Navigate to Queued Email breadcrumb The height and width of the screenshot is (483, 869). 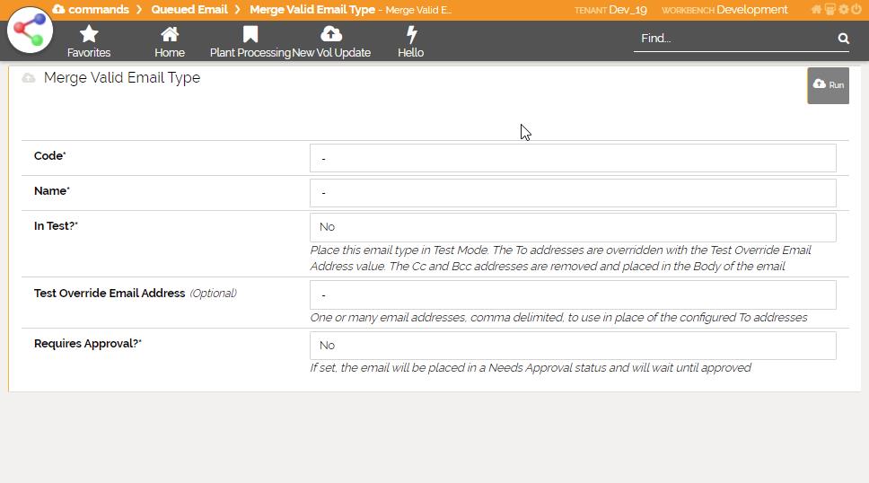pyautogui.click(x=189, y=10)
